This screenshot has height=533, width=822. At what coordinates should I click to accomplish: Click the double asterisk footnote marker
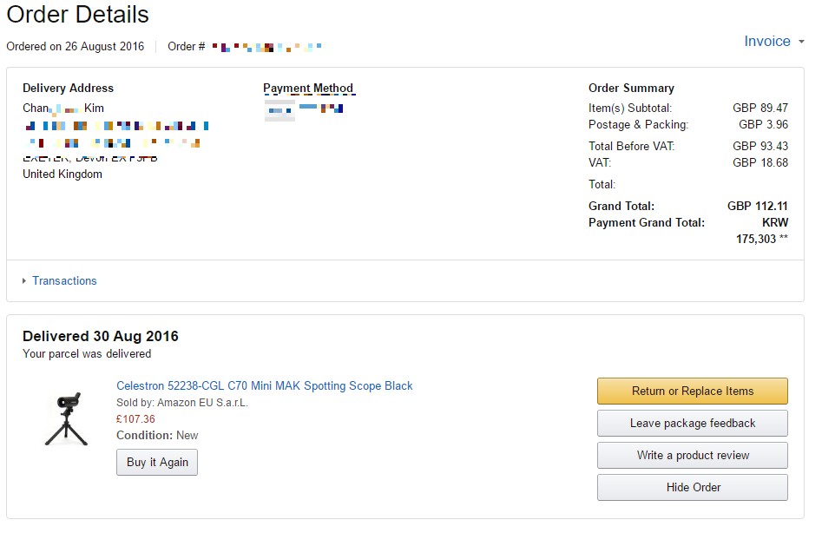(784, 239)
